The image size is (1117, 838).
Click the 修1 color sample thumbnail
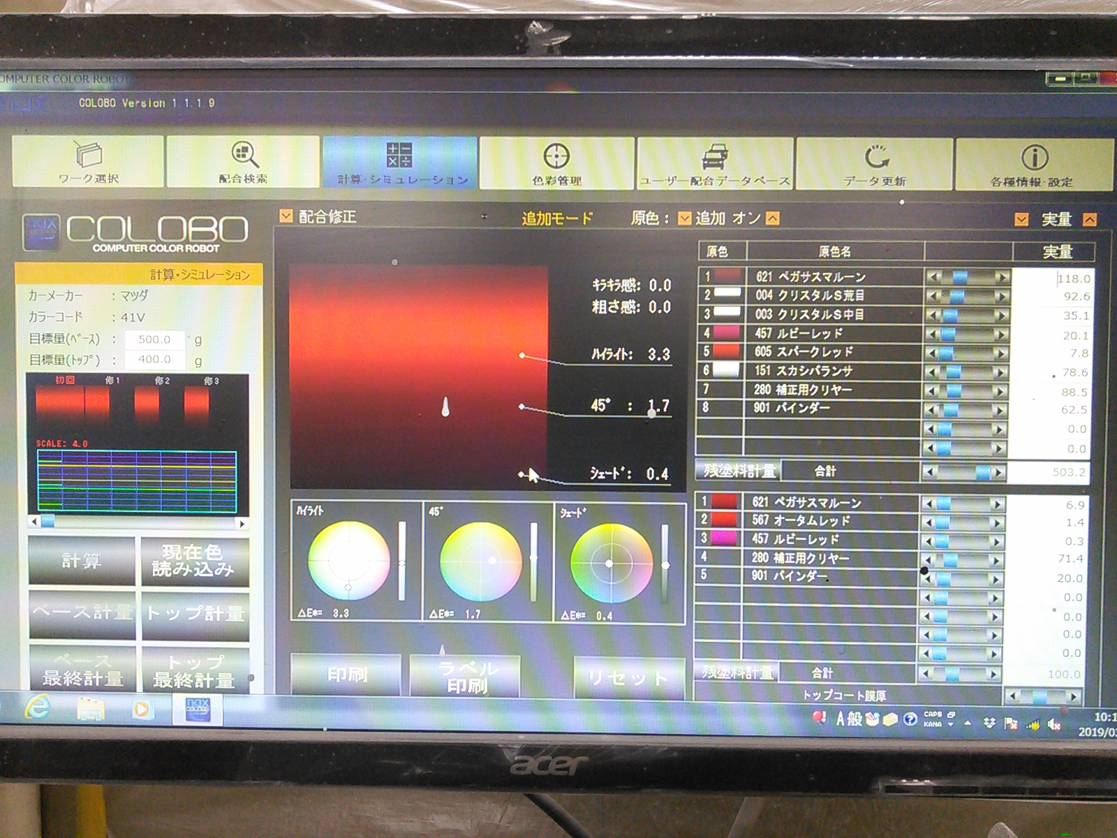pyautogui.click(x=97, y=406)
